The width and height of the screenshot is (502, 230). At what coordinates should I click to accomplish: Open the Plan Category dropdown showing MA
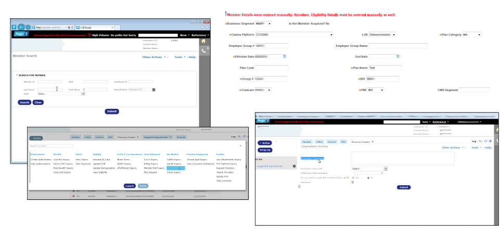[472, 34]
